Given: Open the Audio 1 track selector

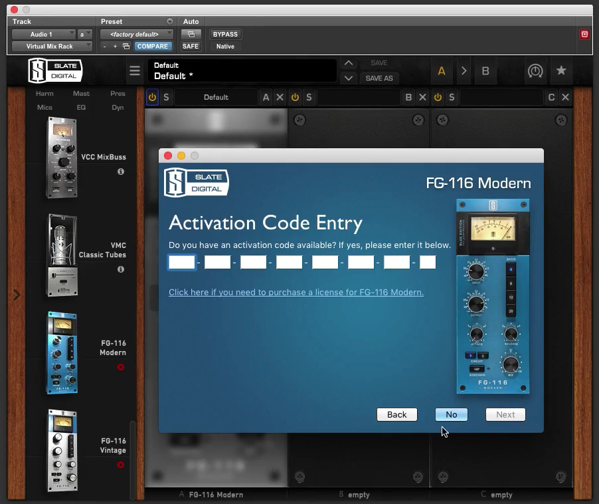Looking at the screenshot, I should coord(44,35).
